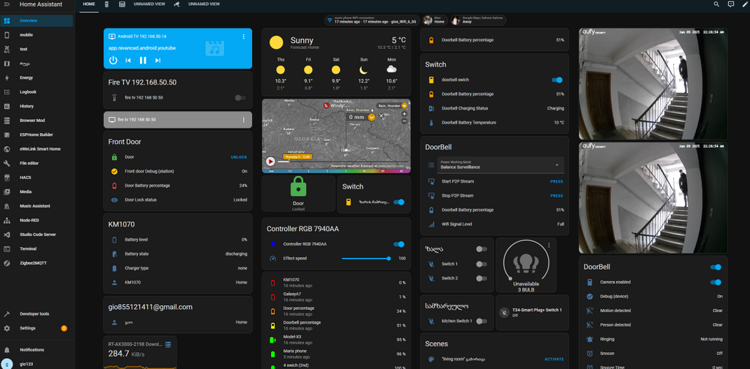Open Android TV card three-dot menu

(x=243, y=37)
